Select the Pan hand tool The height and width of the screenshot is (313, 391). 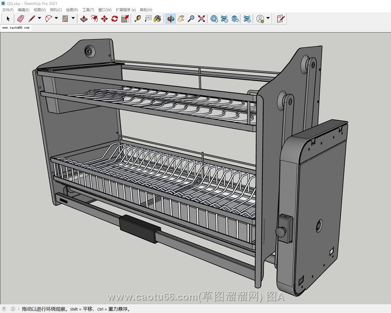181,18
